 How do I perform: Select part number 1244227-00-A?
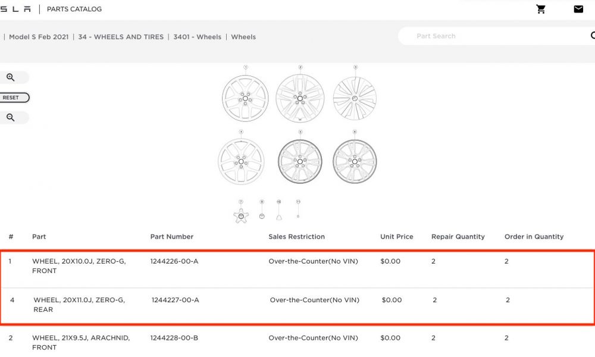point(176,300)
